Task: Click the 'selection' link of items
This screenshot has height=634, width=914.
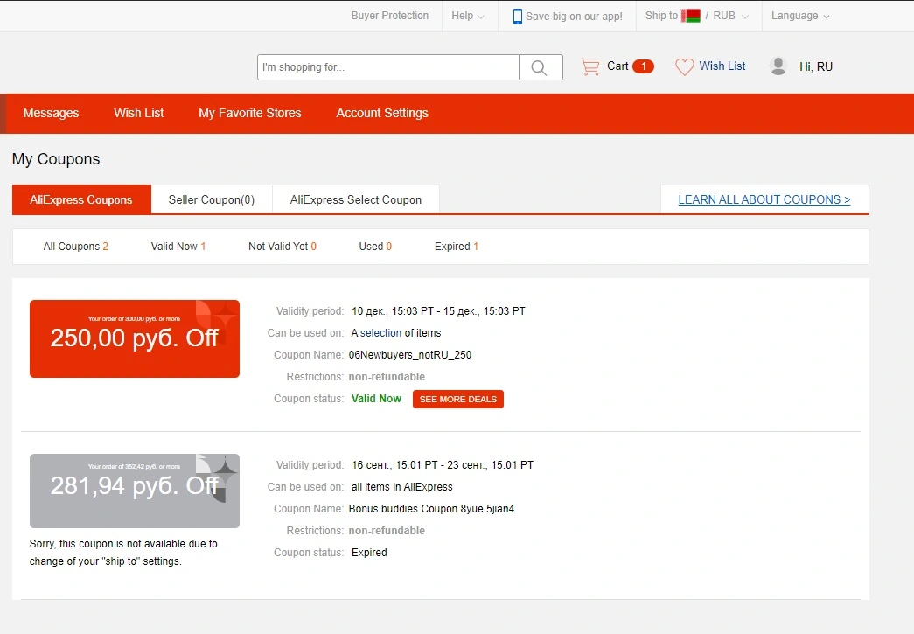Action: (x=380, y=333)
